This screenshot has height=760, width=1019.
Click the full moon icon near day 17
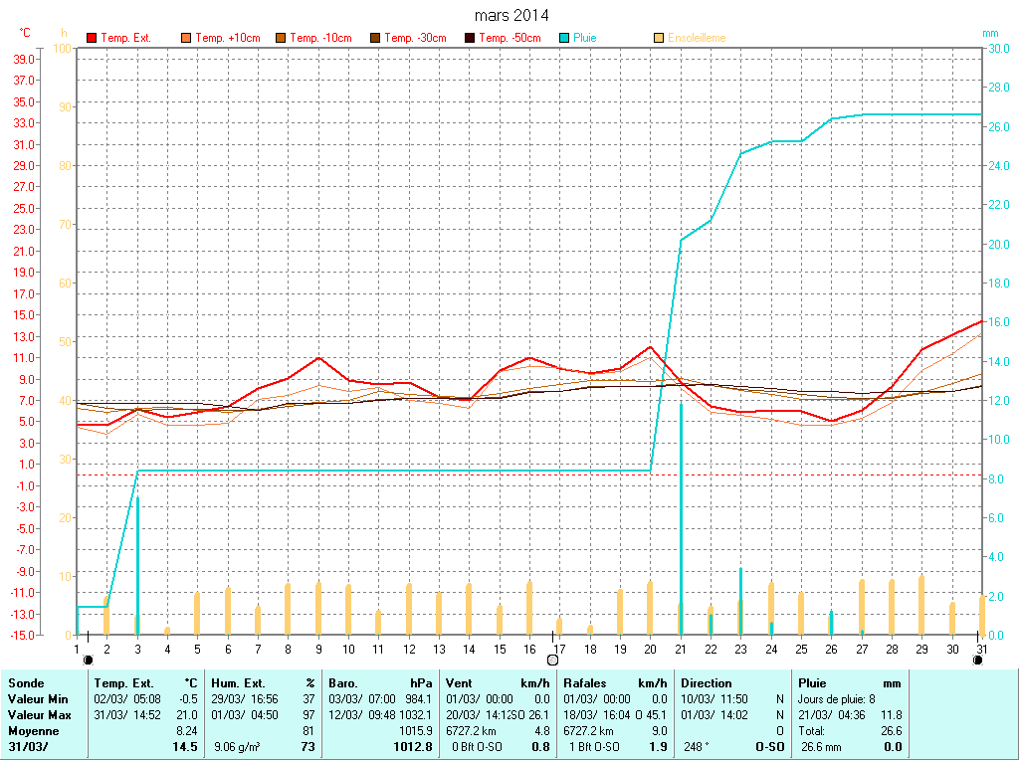pyautogui.click(x=552, y=660)
